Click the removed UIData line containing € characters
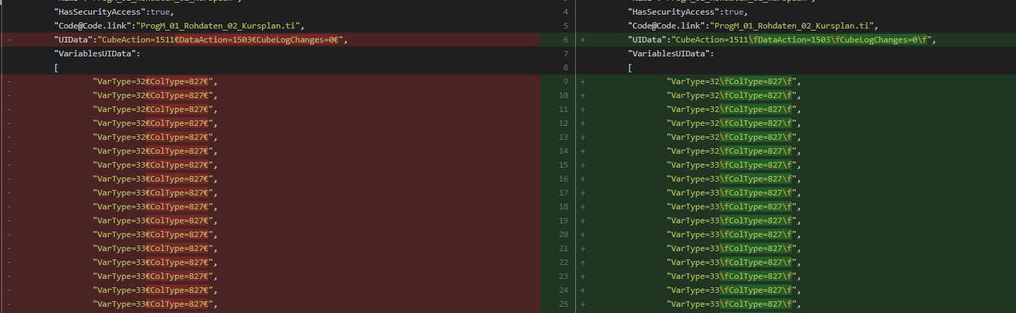 201,40
